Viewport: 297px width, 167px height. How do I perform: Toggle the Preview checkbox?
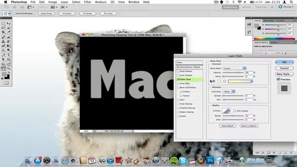click(278, 79)
